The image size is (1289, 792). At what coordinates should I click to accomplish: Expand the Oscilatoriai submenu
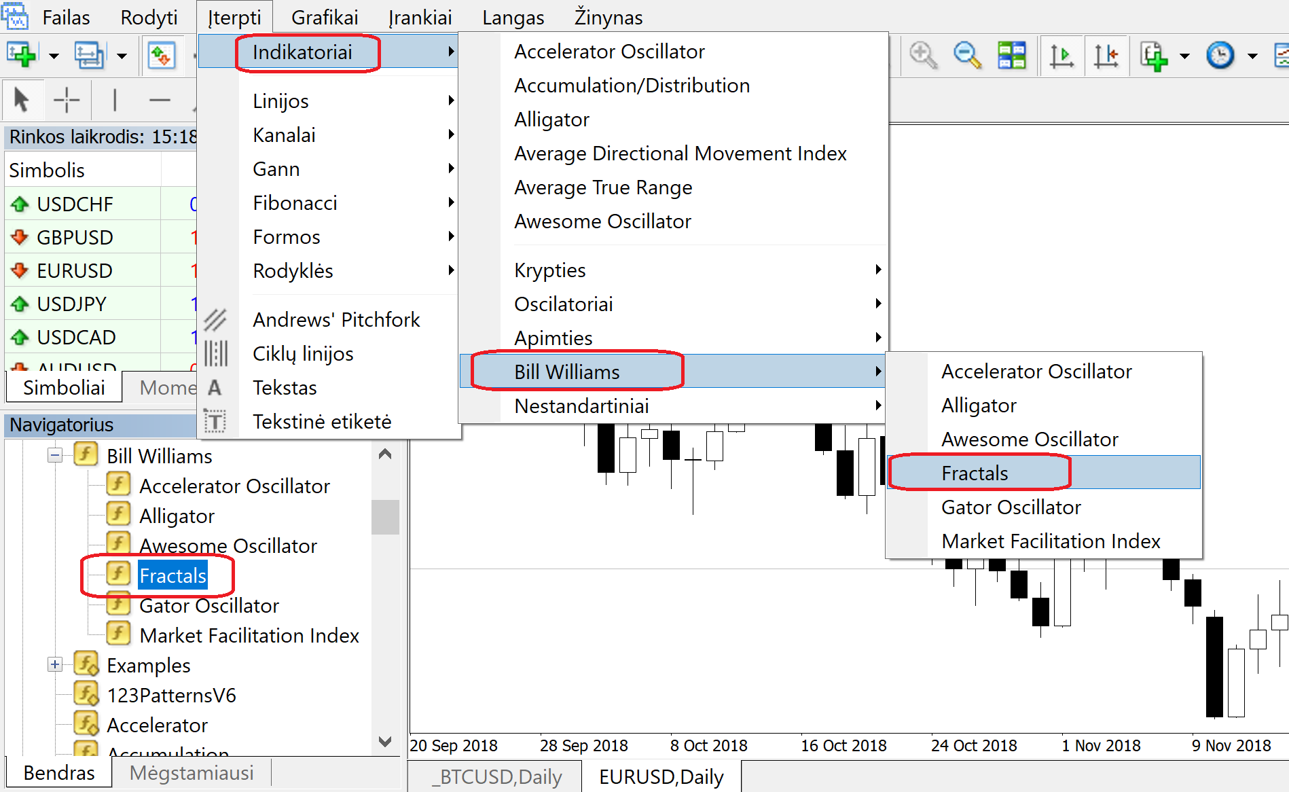672,304
